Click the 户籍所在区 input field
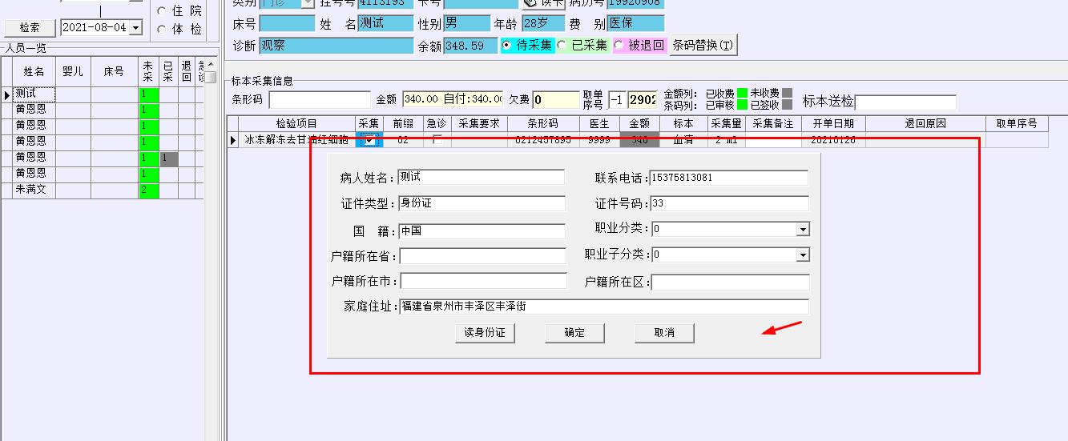1068x441 pixels. [x=730, y=282]
